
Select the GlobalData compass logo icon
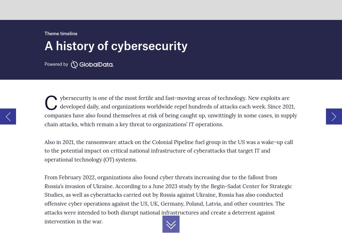74,64
